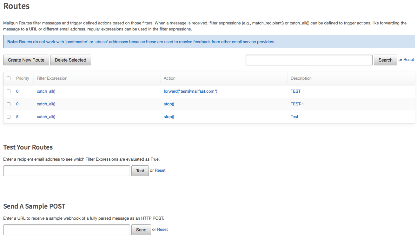Click catch_all() in the priority 5 row
417x240 pixels.
[46, 117]
